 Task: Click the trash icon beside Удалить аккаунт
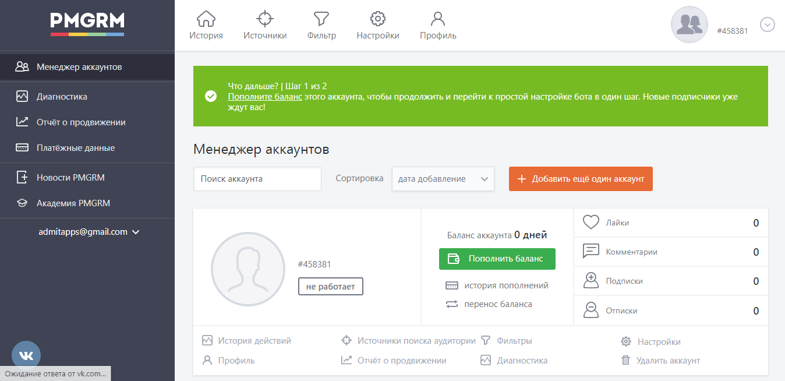tap(626, 361)
